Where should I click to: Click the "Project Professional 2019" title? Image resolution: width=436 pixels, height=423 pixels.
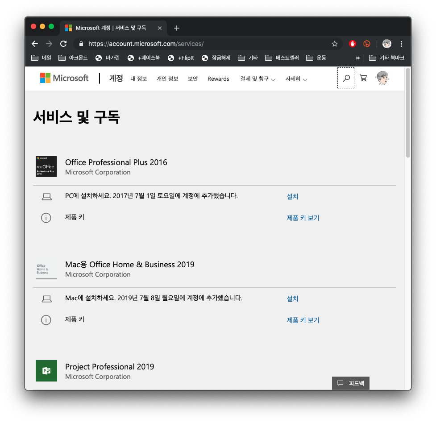[109, 367]
